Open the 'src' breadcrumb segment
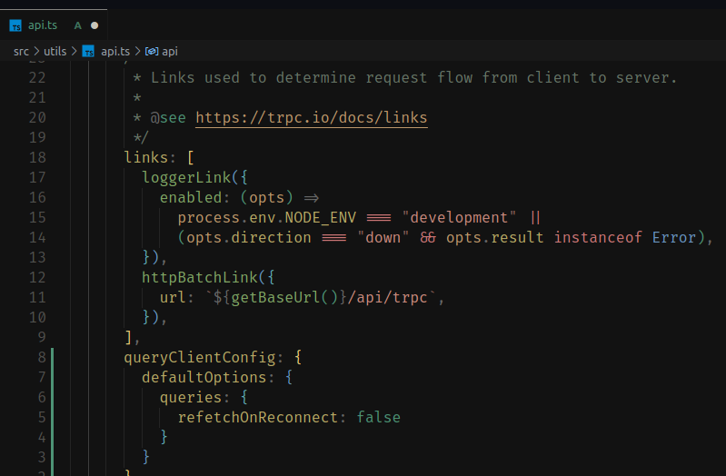This screenshot has height=476, width=726. [21, 51]
